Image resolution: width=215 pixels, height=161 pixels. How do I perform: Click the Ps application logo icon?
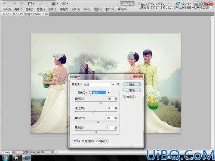5,3
